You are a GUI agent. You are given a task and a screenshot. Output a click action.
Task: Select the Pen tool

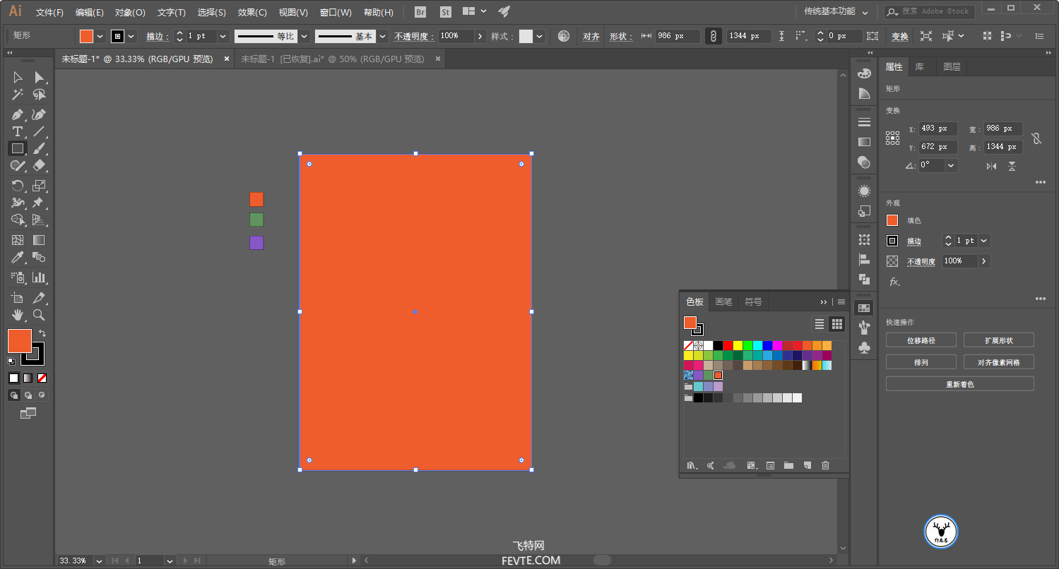pyautogui.click(x=18, y=114)
